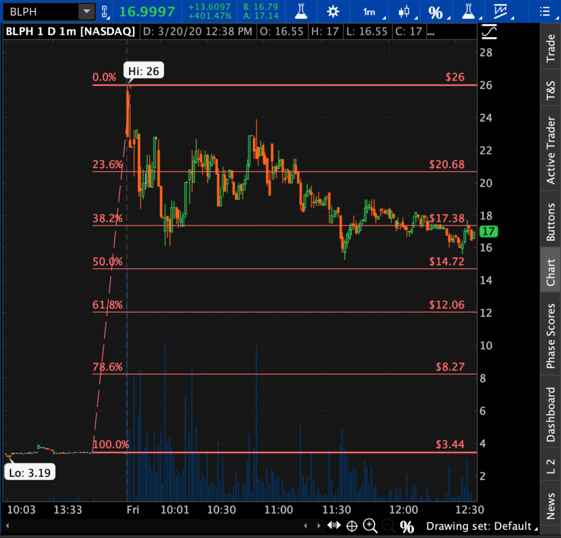Click the $3.44 Fibonacci level label
The width and height of the screenshot is (561, 538).
click(450, 444)
